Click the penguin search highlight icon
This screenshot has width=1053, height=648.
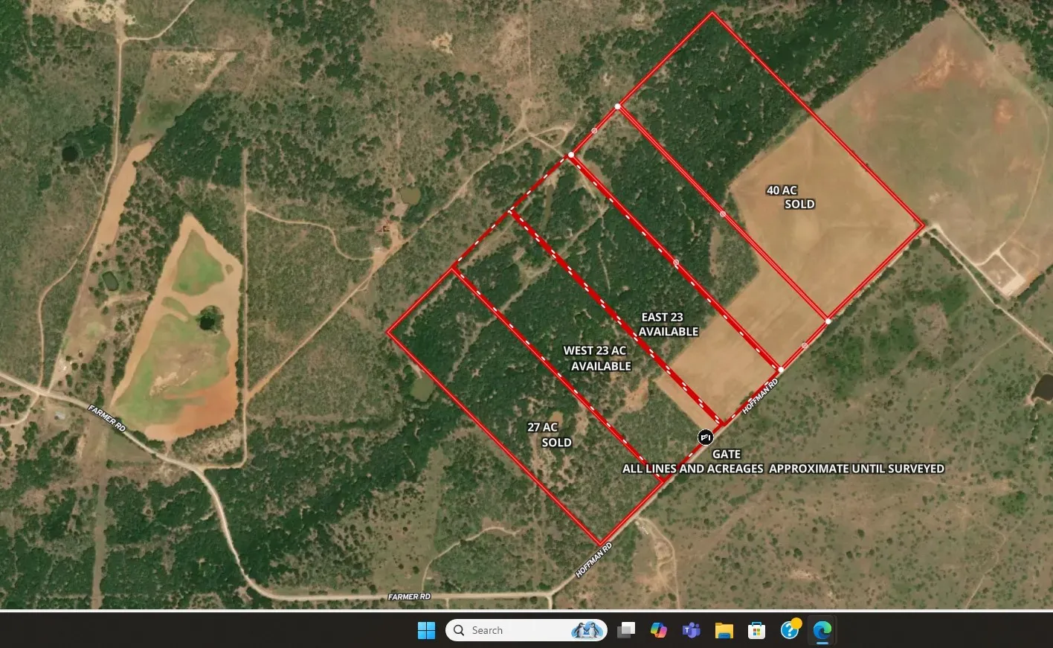587,630
